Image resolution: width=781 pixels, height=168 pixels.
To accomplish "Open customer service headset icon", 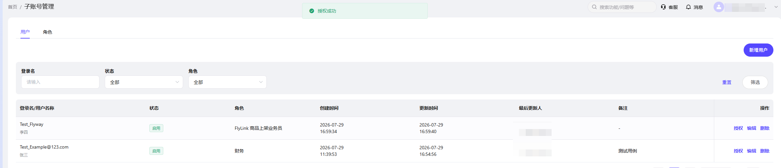I will [x=663, y=7].
